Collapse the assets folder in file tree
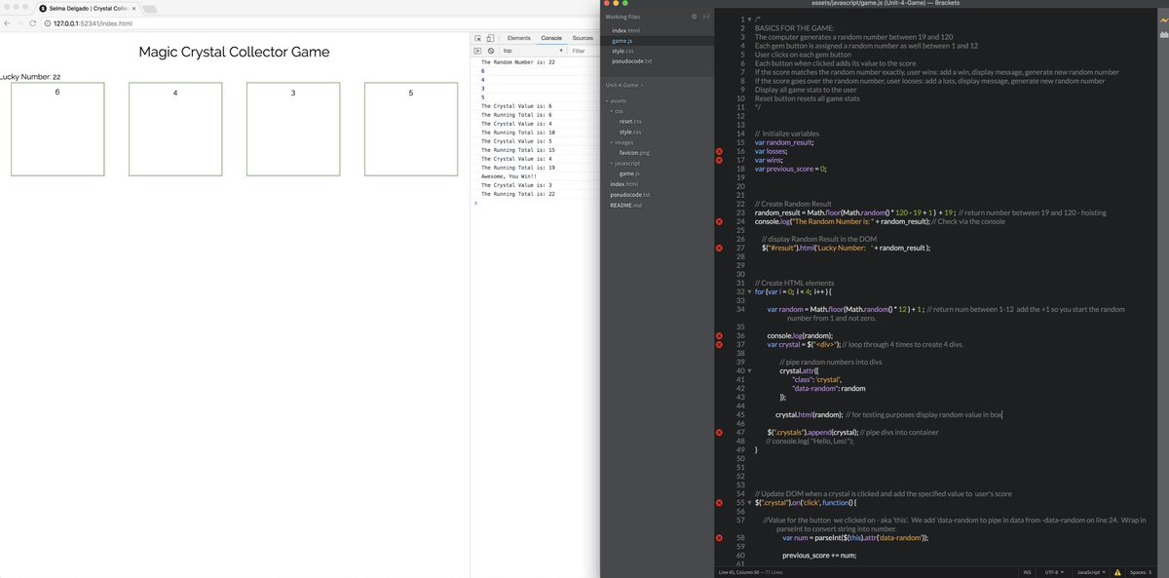This screenshot has width=1169, height=578. 607,100
